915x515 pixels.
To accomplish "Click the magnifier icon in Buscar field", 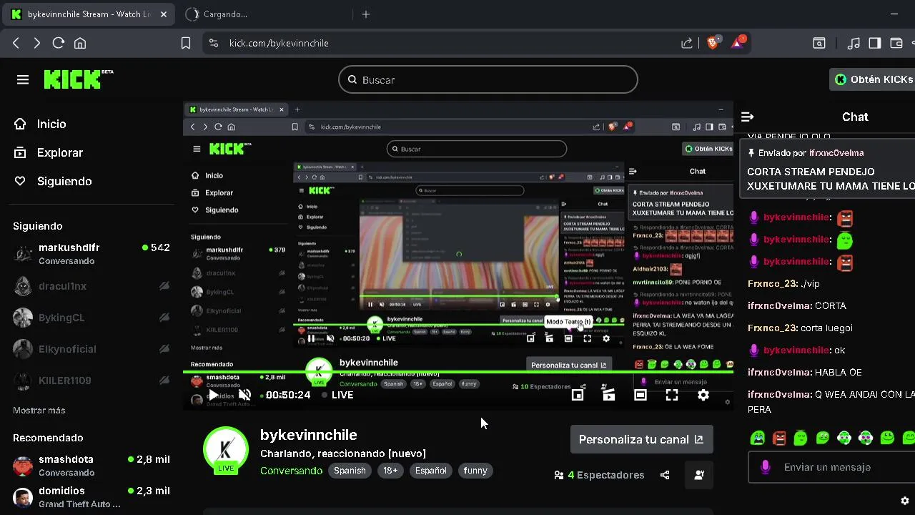I will pos(352,79).
